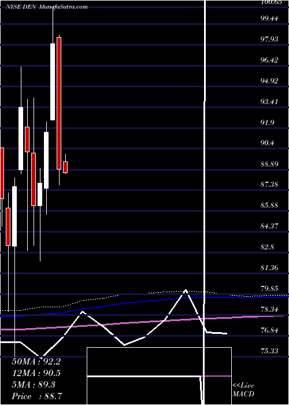Click the 5MA : 89.3 label
Screen dimensions: 289x405
pos(34,385)
